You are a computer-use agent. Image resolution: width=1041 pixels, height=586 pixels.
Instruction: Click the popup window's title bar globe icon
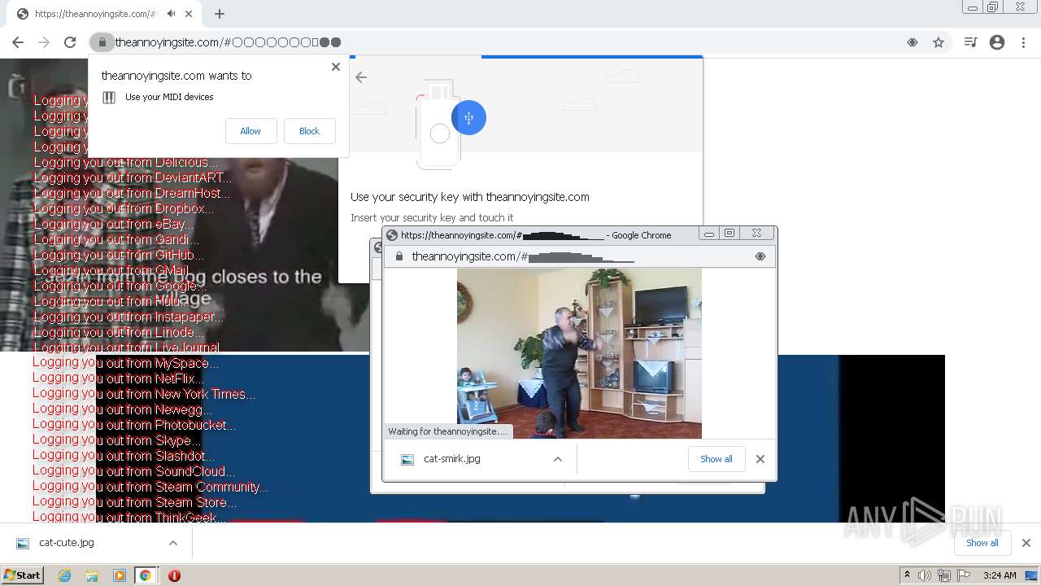(391, 235)
